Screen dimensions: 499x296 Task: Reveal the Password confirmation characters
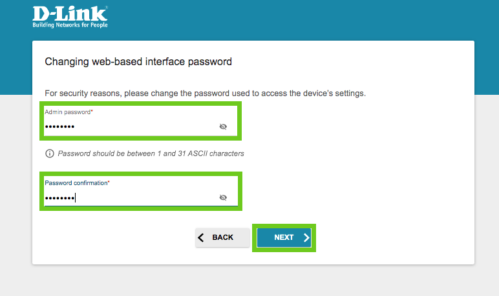coord(223,198)
